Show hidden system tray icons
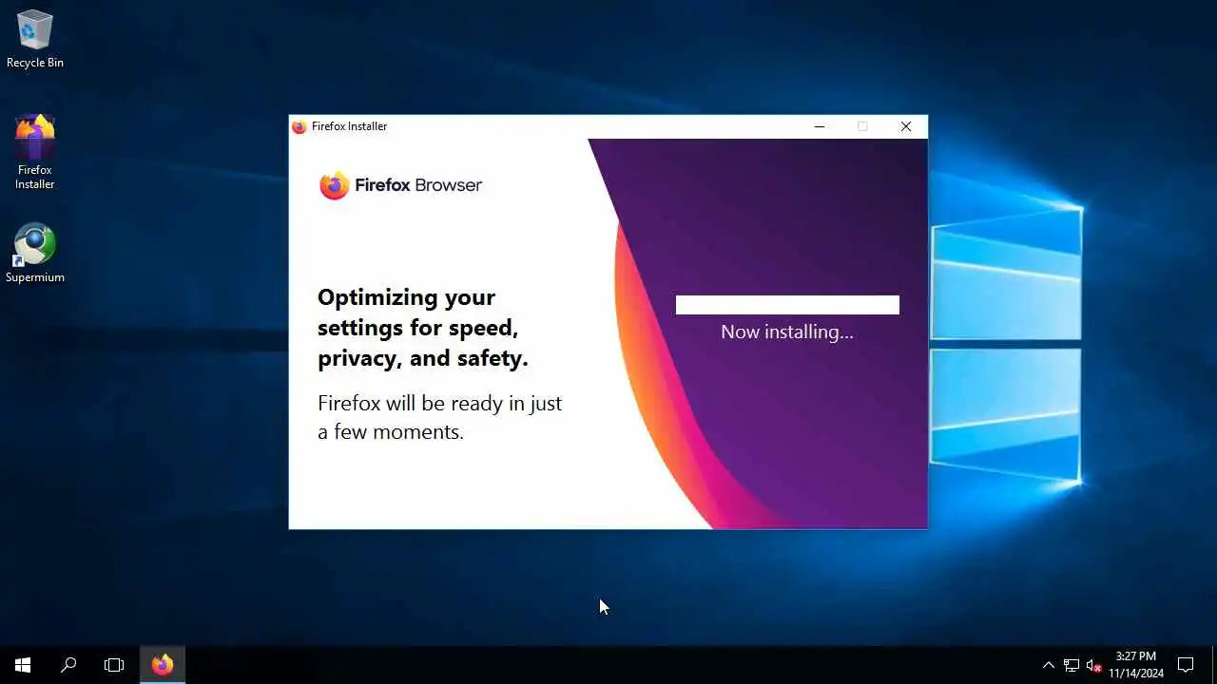The image size is (1217, 684). point(1048,665)
